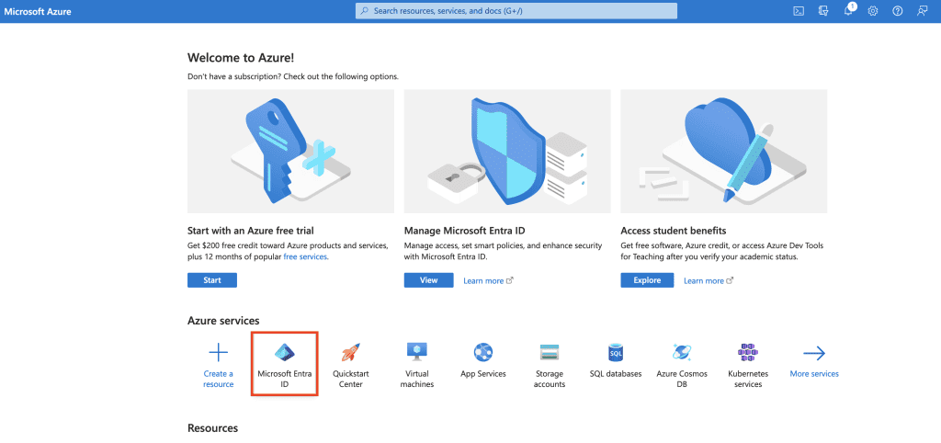
Task: Click the Quickstart Center label text
Action: [x=350, y=379]
